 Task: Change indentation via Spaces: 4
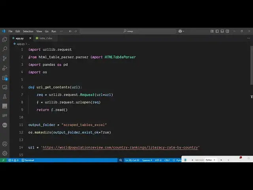[147, 160]
